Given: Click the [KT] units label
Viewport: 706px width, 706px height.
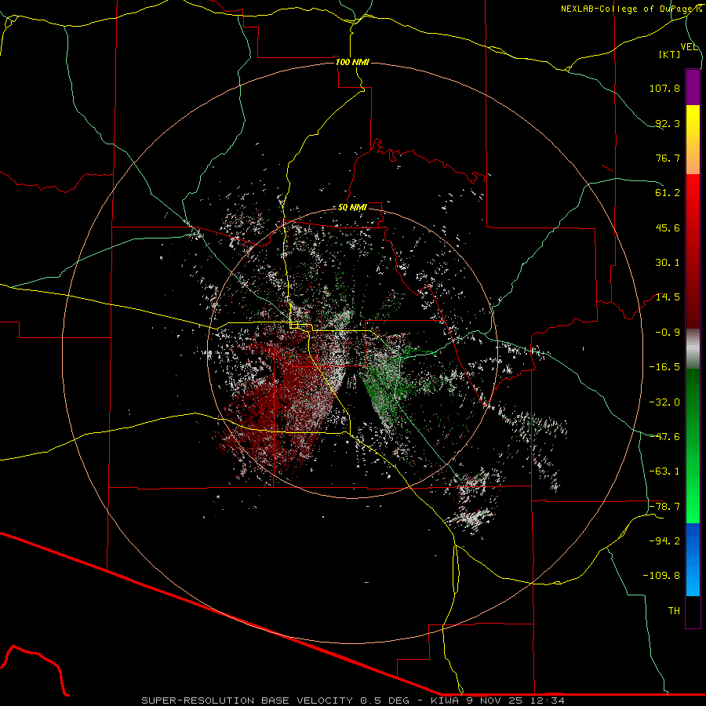Looking at the screenshot, I should (670, 55).
